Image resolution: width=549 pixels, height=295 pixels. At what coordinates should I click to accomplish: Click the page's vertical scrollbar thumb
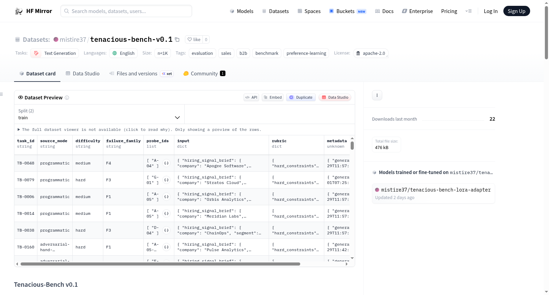click(546, 33)
